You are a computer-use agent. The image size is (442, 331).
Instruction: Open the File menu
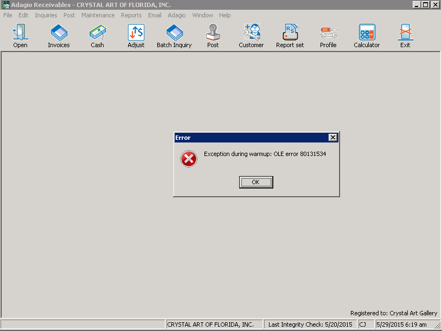click(8, 15)
